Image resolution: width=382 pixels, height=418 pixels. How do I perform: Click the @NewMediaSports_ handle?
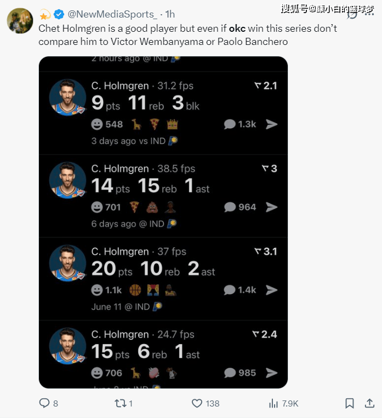click(x=112, y=14)
